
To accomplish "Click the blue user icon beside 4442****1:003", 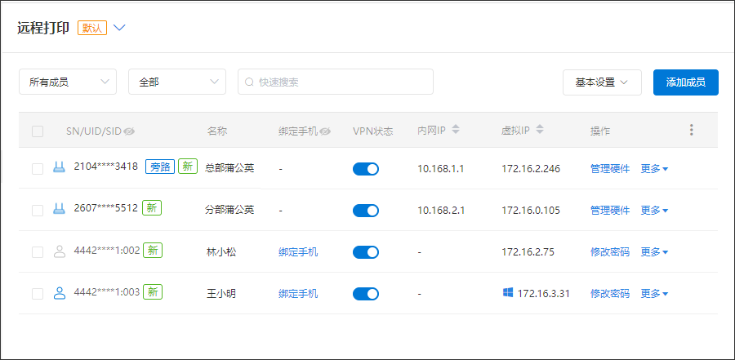I will (59, 293).
